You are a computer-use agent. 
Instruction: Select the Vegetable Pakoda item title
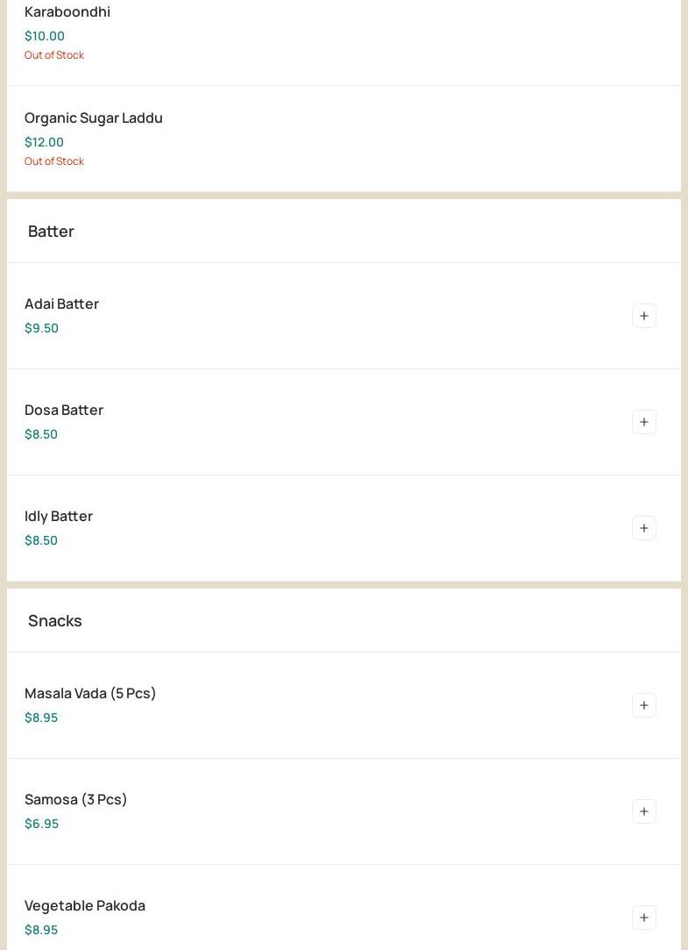click(85, 905)
